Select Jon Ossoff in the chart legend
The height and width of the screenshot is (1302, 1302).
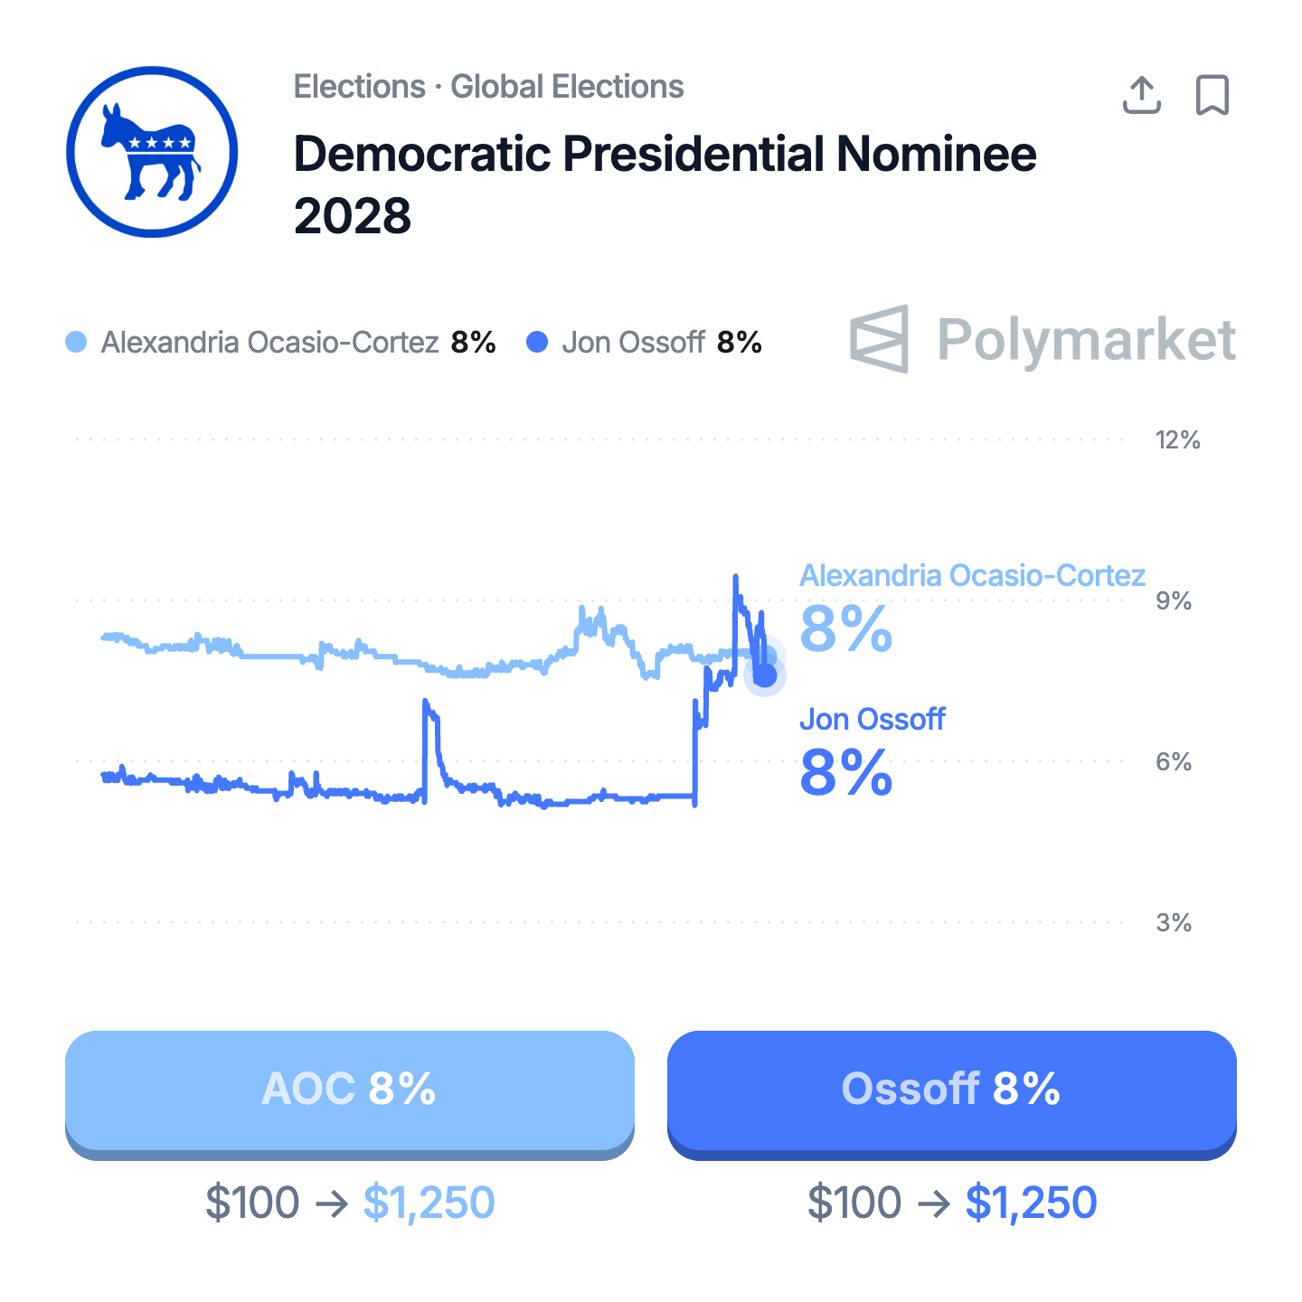coord(633,343)
